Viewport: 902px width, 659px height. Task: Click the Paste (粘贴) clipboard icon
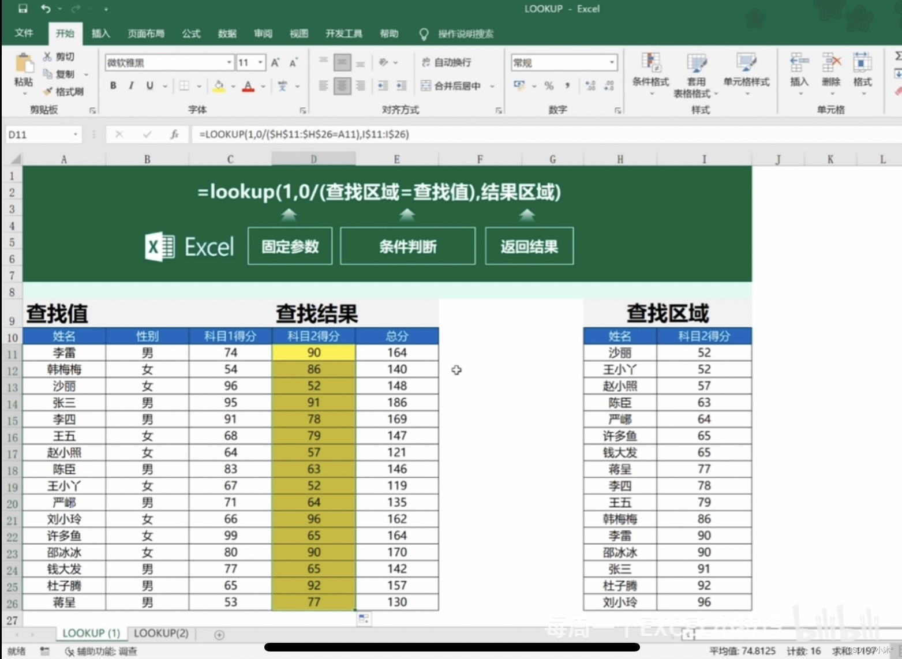(x=24, y=63)
